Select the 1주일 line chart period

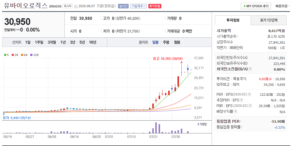(39, 42)
